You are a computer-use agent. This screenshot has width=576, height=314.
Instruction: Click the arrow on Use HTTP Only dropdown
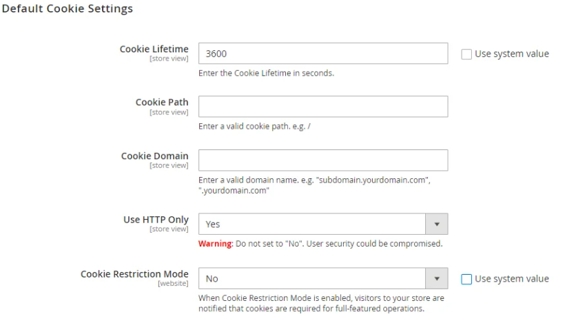point(437,224)
